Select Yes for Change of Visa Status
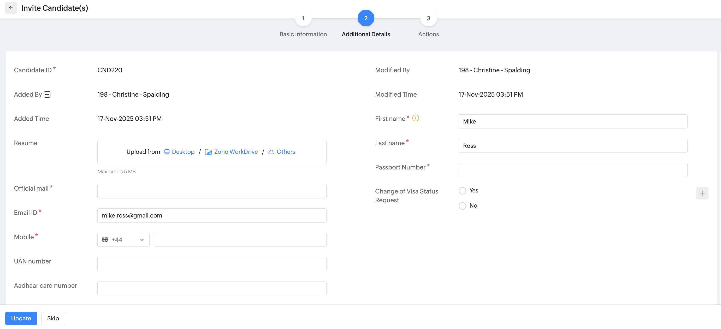721x329 pixels. coord(462,191)
